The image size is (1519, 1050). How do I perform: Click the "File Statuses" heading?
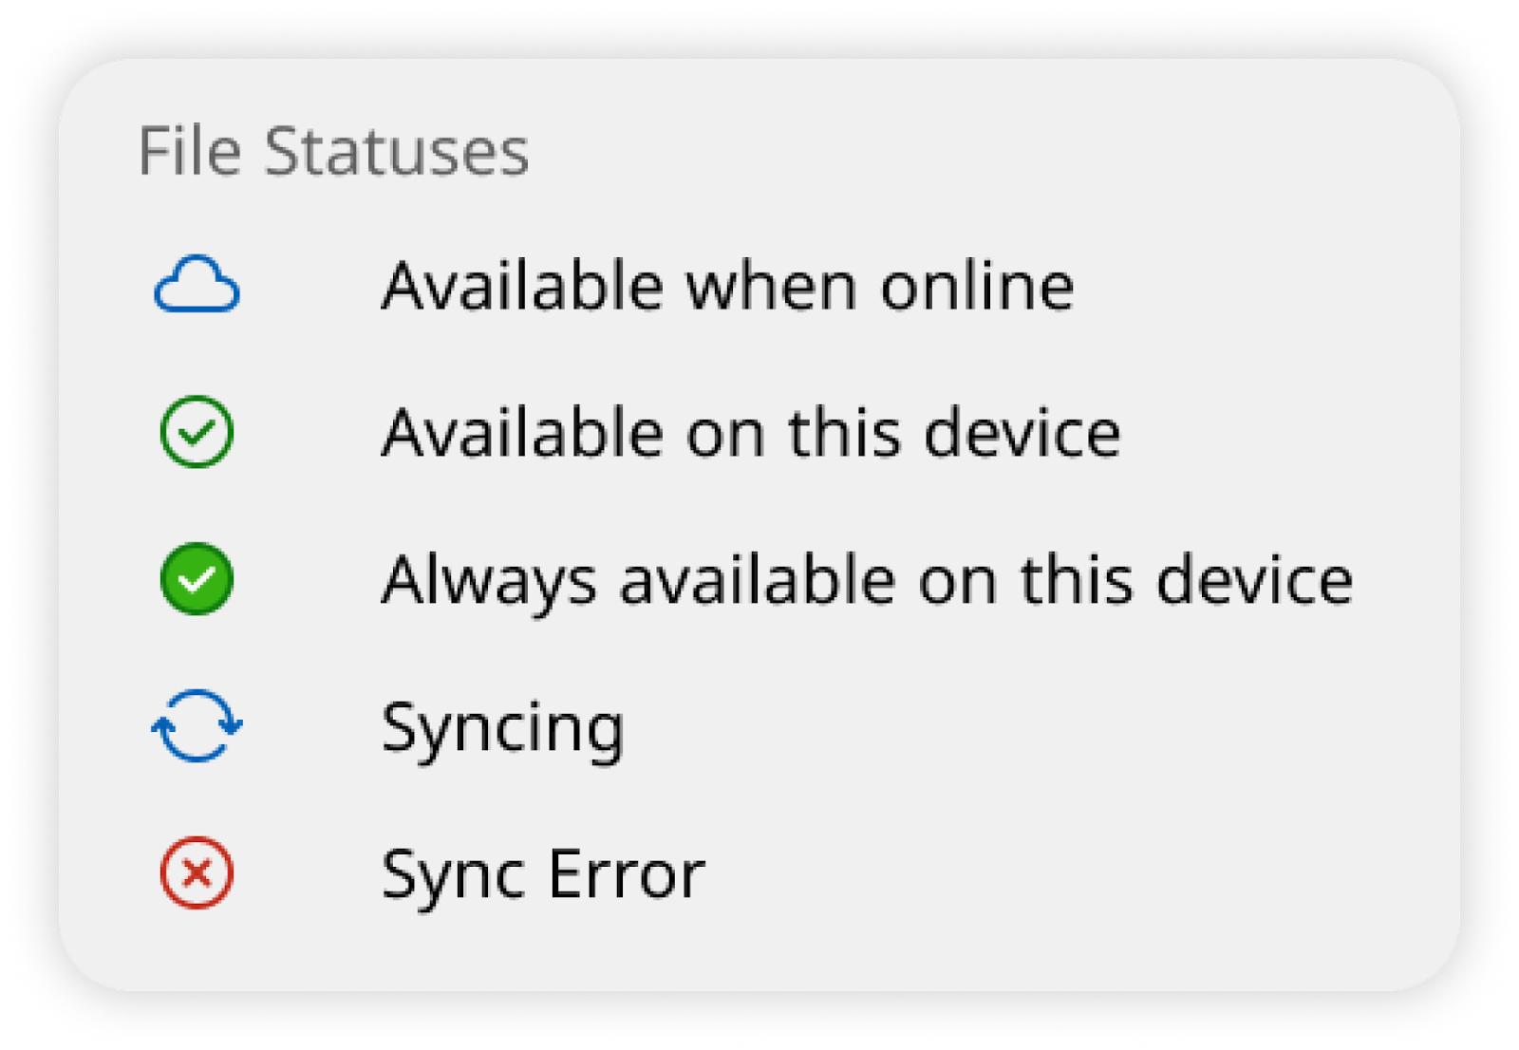pos(333,151)
